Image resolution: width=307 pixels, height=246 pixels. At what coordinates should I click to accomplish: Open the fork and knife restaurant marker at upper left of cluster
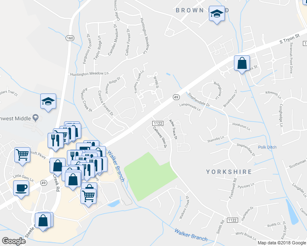click(x=55, y=141)
